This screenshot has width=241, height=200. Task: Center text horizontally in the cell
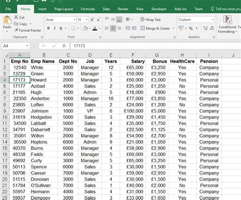click(113, 28)
